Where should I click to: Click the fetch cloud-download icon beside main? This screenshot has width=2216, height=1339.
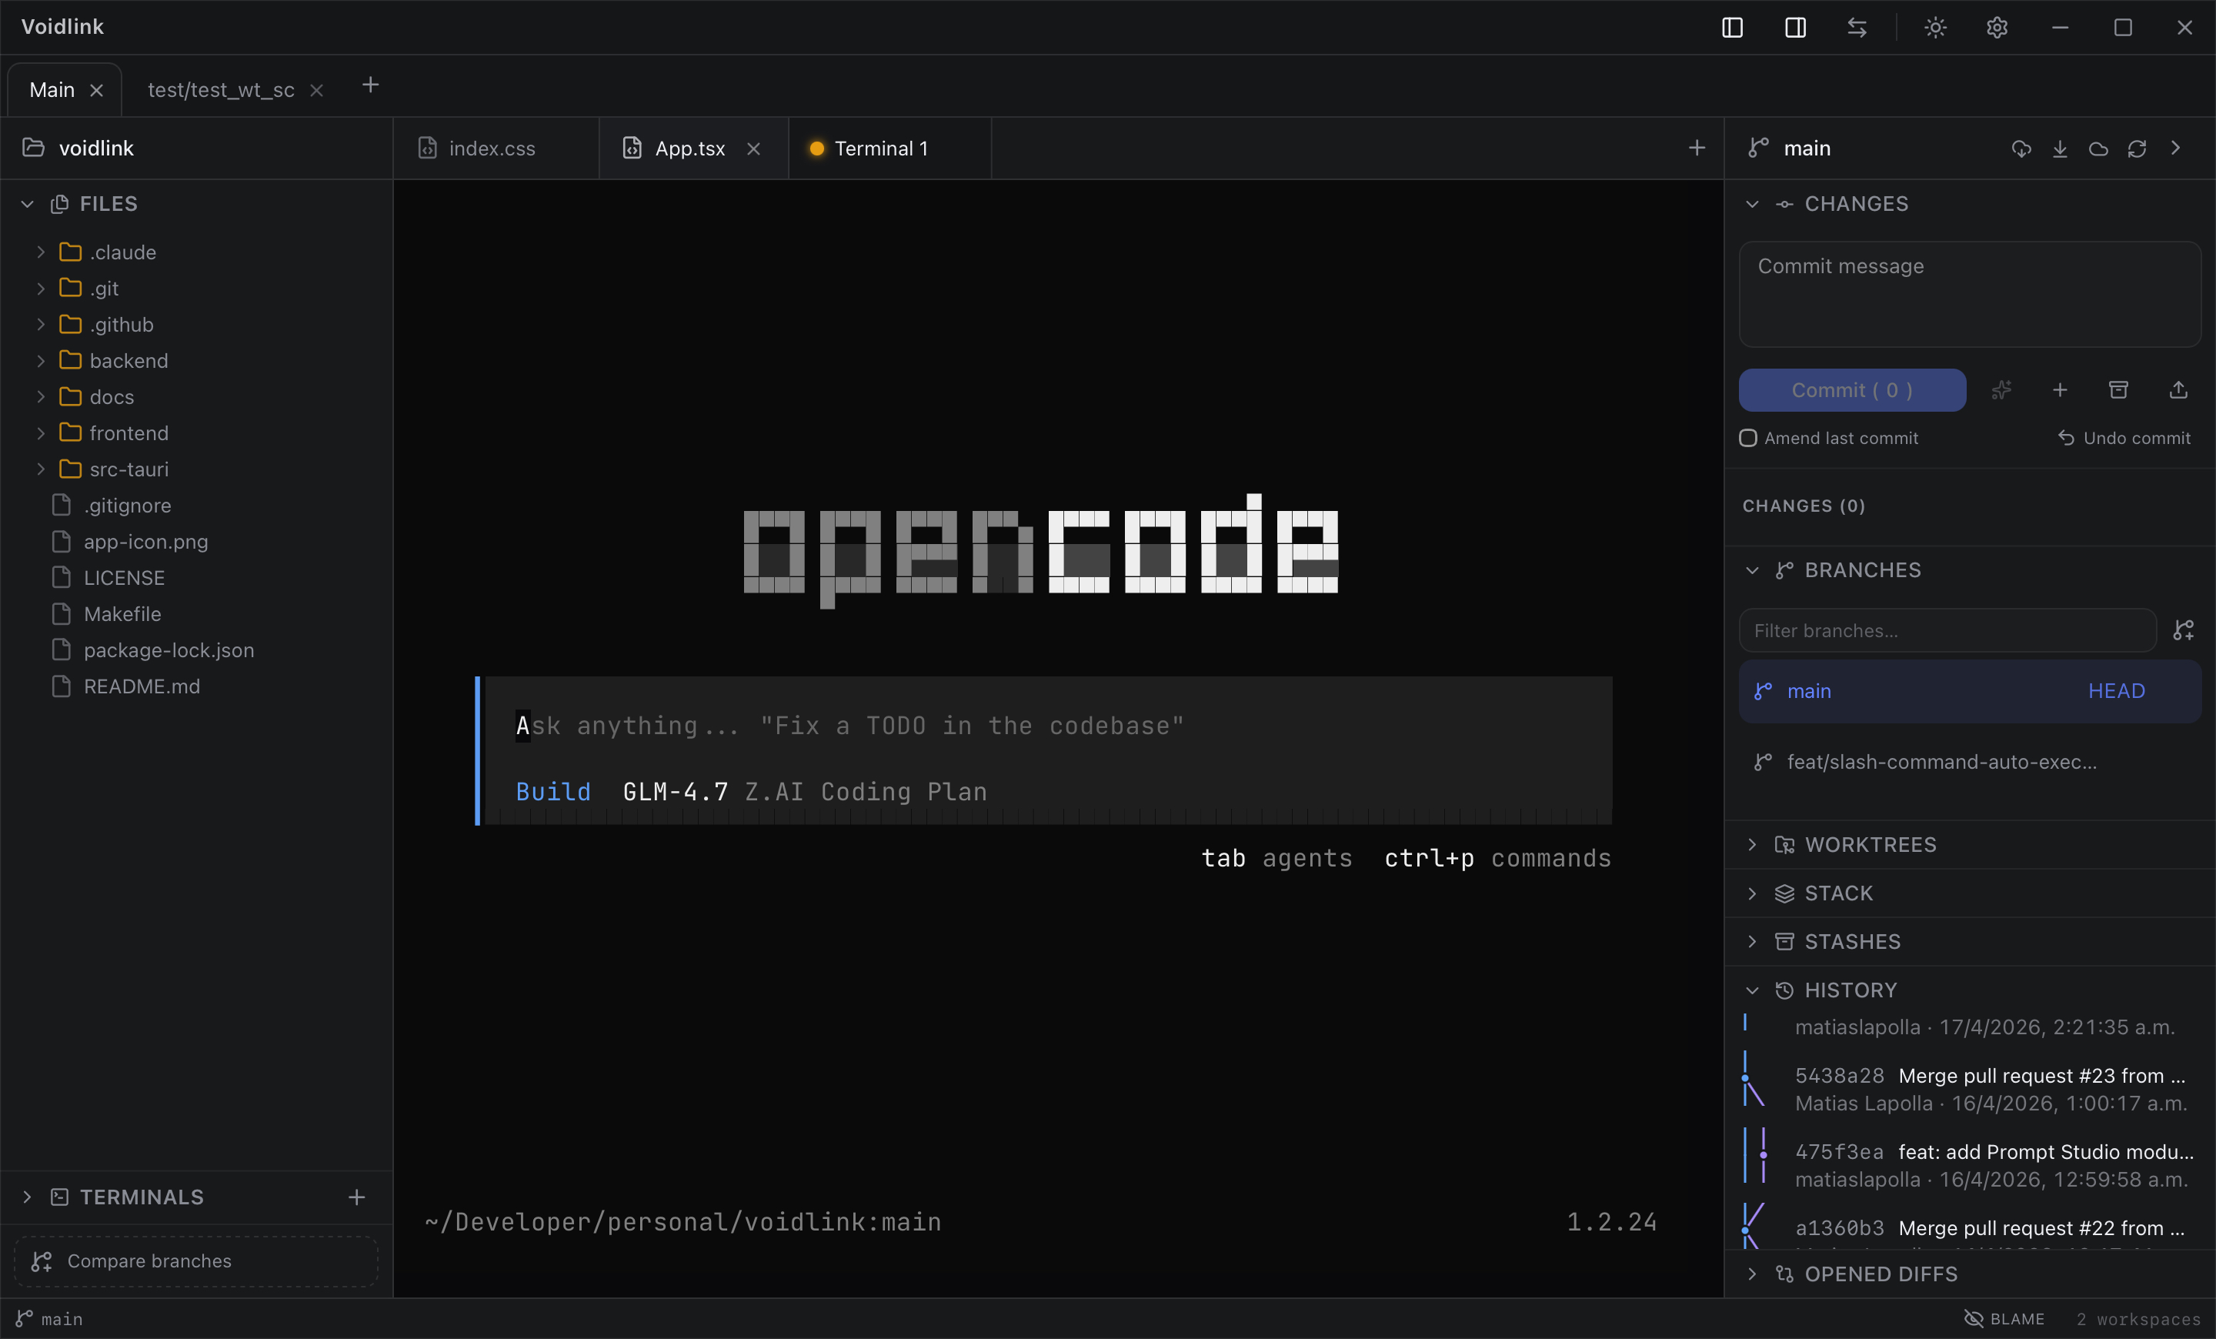point(2021,149)
